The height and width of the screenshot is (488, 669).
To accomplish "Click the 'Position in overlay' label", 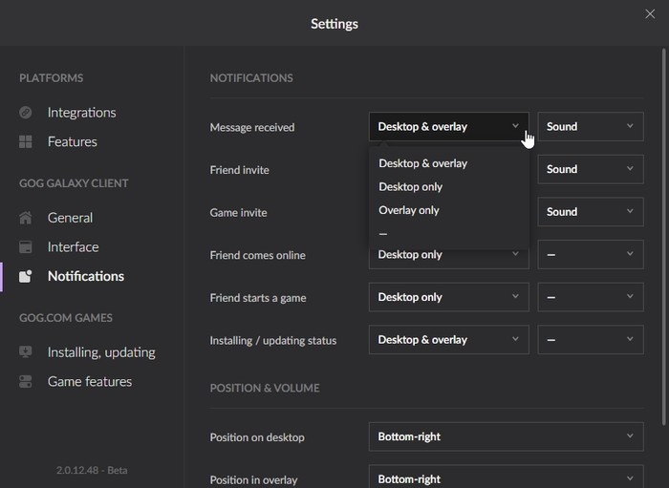I will point(253,480).
